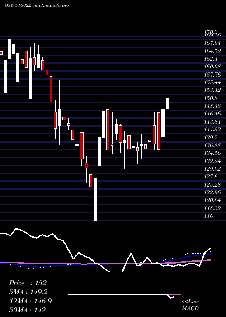
Task: Click the 120.64 price axis label
Action: point(212,200)
